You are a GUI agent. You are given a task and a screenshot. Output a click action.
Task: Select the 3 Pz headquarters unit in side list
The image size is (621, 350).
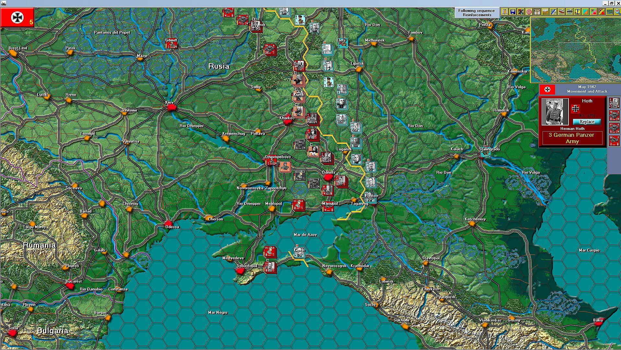click(x=614, y=103)
